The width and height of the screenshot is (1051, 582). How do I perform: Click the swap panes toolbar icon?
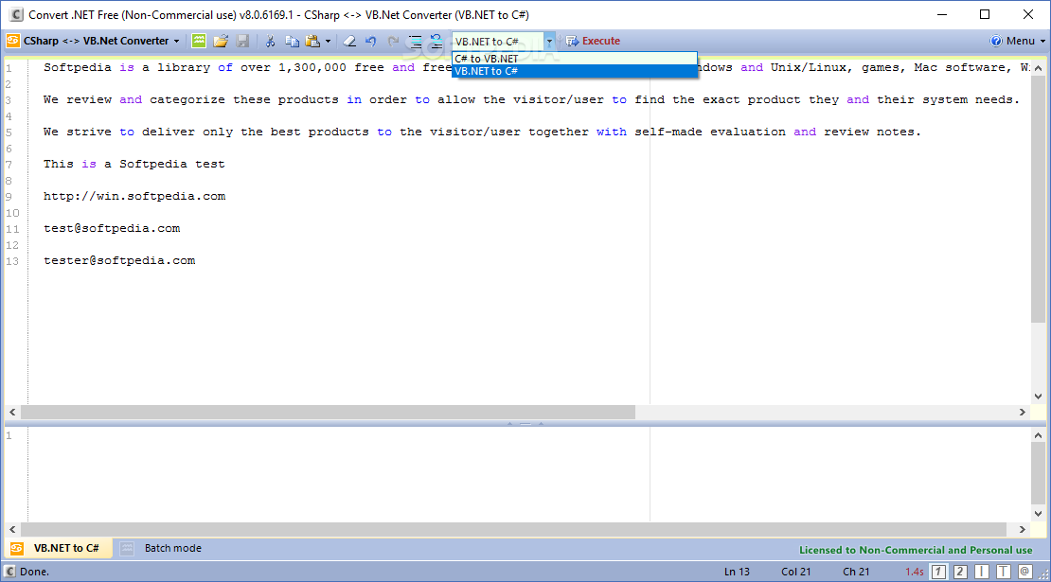pos(436,41)
